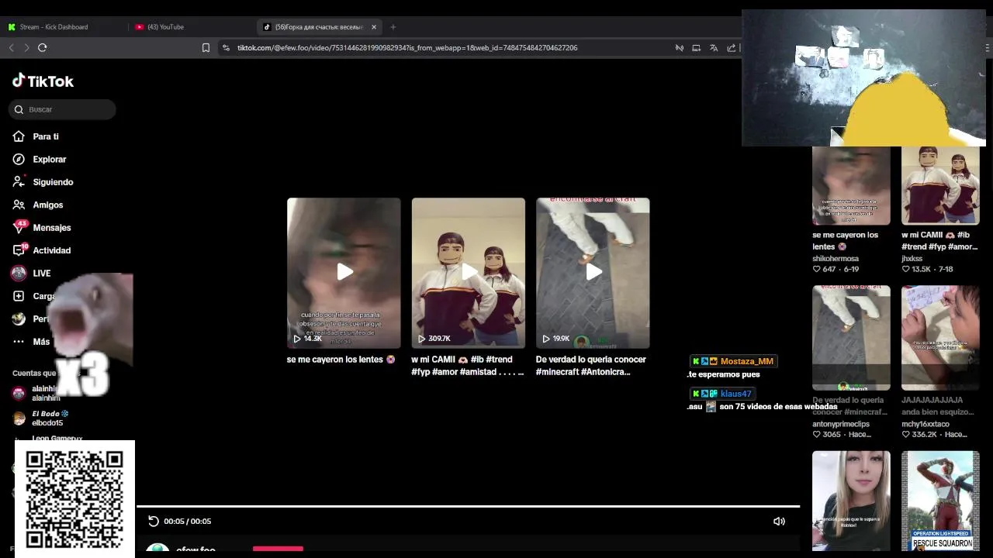
Task: Click the 13.5K likes heart icon
Action: [905, 269]
